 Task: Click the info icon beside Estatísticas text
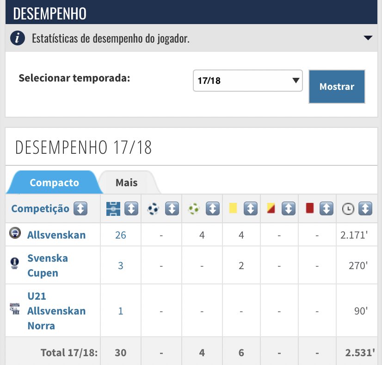click(18, 38)
